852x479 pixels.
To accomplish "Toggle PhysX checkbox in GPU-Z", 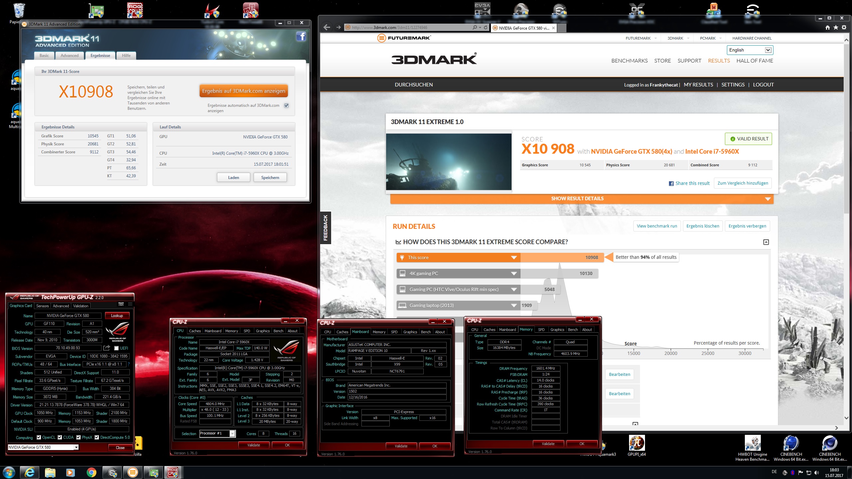I will tap(79, 437).
